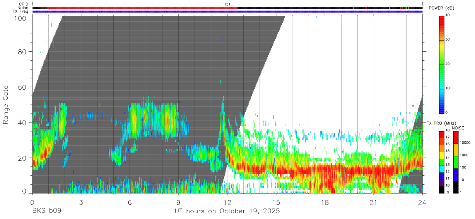Click the UT hours date axis title

point(227,212)
